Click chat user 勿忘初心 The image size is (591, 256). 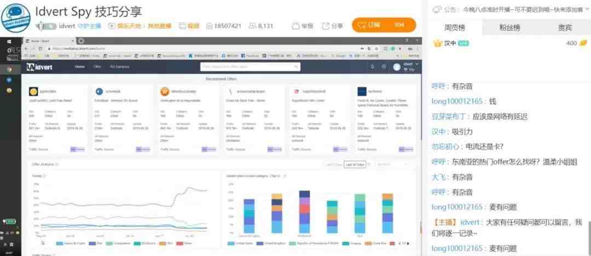click(x=445, y=147)
